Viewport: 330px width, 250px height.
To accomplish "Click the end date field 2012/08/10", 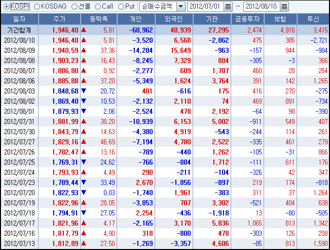I will 262,7.
